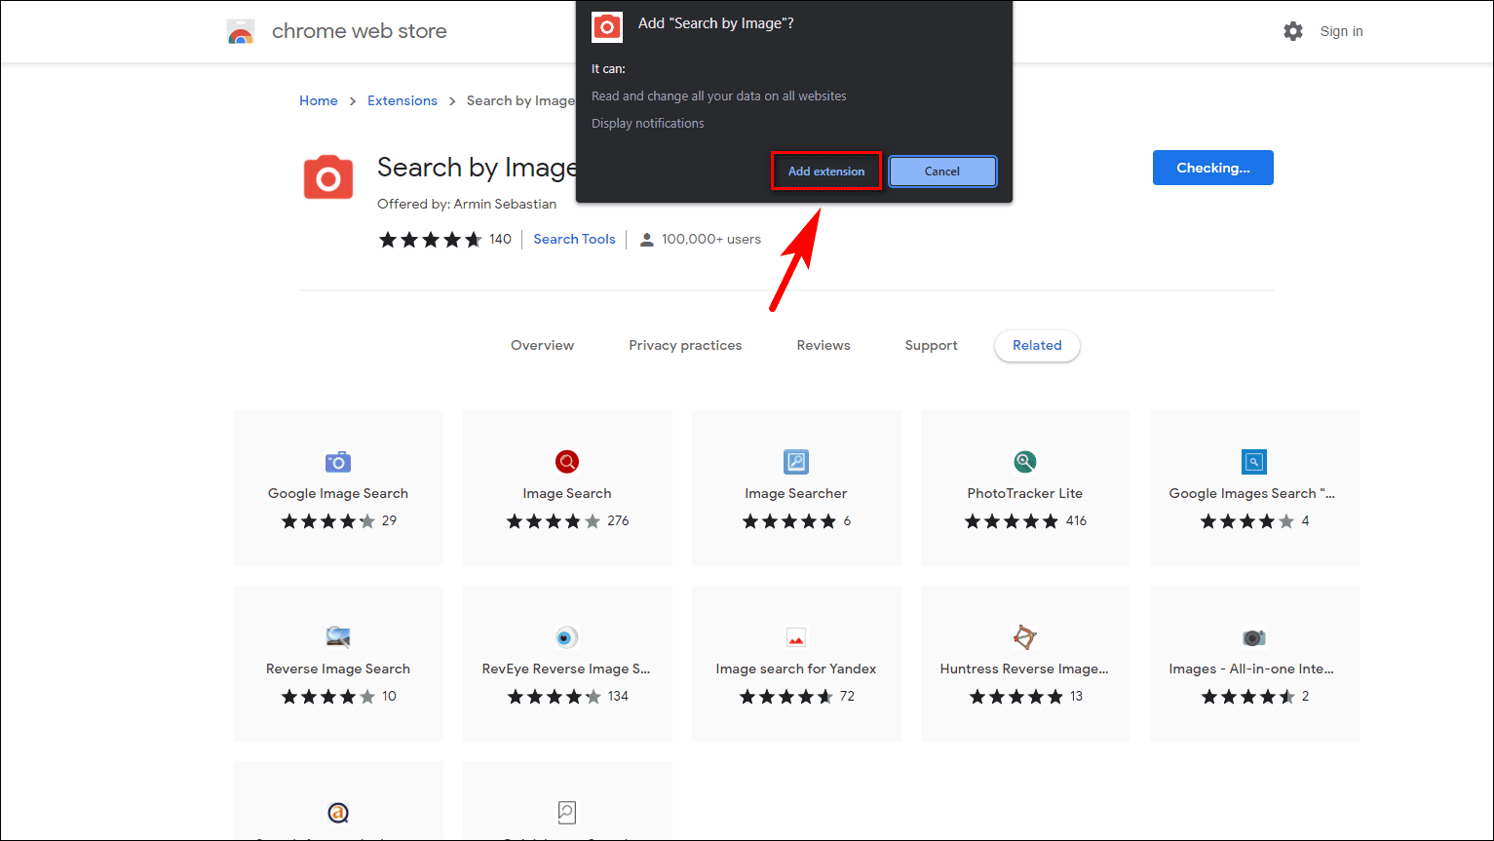Click the users person icon beside 100,000+ users

click(646, 240)
